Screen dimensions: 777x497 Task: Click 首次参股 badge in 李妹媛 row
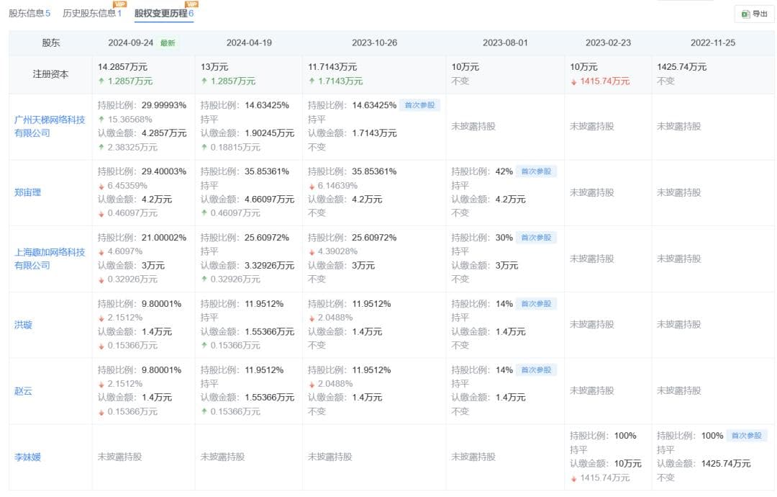coord(747,436)
